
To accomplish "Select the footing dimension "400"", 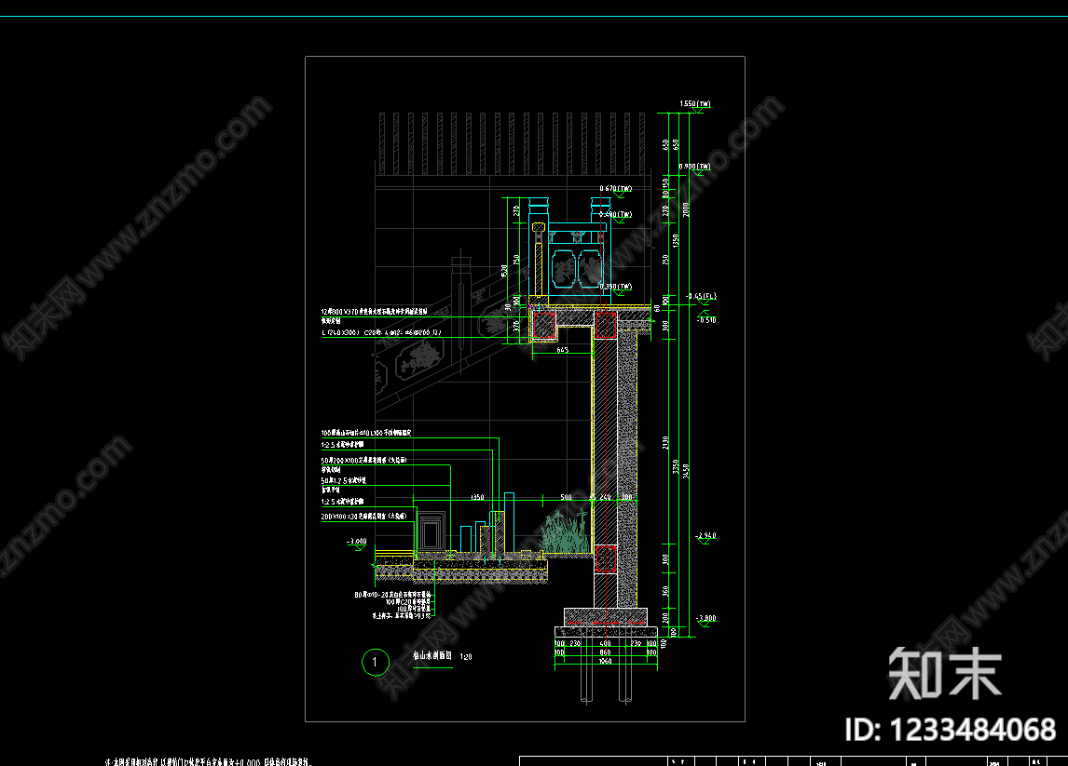I will [605, 643].
